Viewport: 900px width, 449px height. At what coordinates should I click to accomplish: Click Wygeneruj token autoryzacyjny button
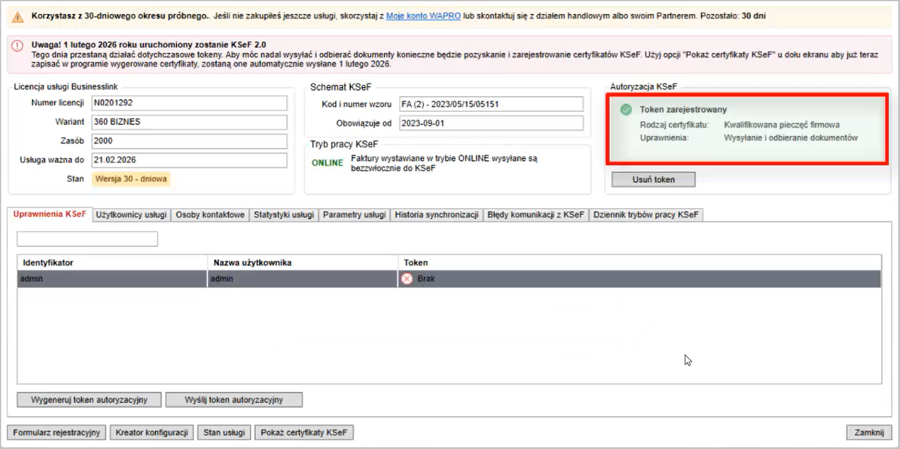coord(90,400)
